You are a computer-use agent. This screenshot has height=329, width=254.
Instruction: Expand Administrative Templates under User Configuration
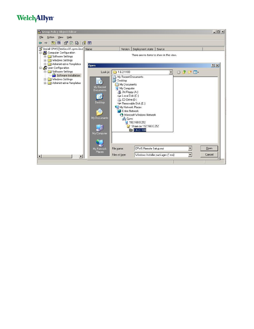[45, 83]
